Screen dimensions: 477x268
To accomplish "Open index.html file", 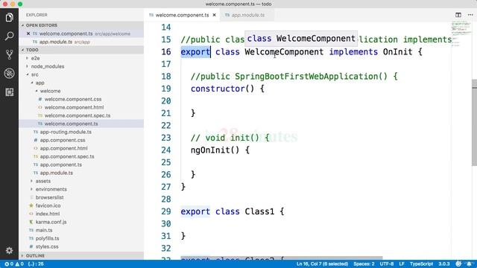I will click(48, 214).
